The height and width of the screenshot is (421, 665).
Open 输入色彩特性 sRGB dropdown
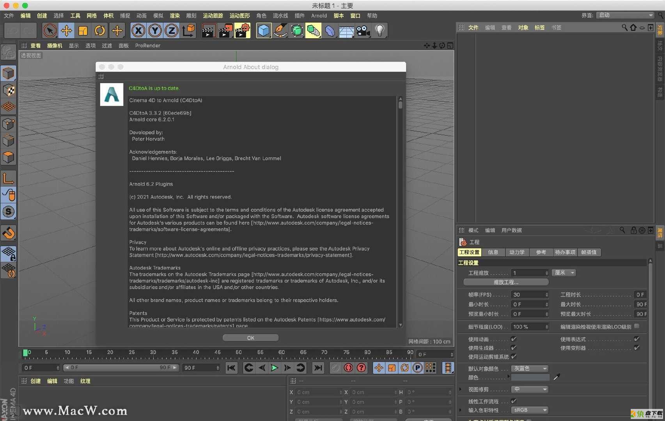pyautogui.click(x=530, y=410)
